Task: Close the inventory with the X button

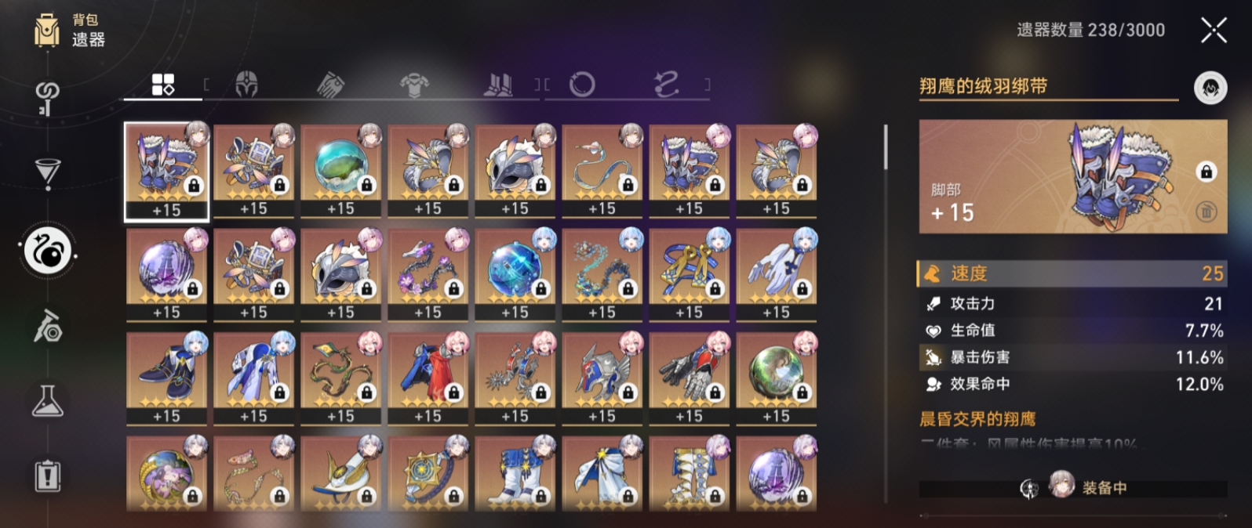Action: point(1214,31)
